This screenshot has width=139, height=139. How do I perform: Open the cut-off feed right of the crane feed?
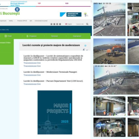pyautogui.click(x=133, y=19)
